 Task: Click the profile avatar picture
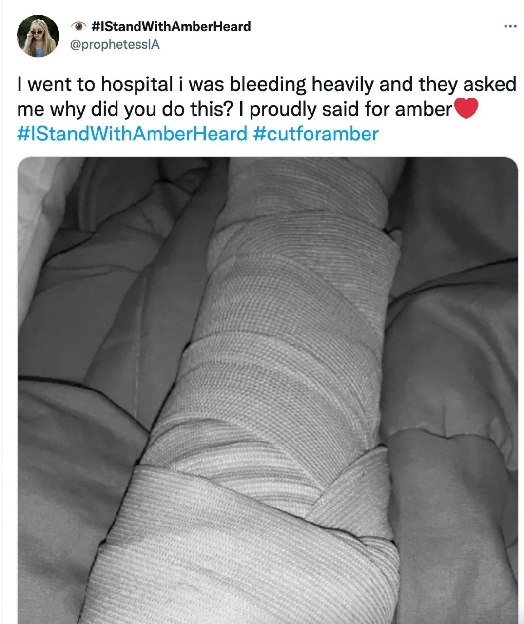(x=38, y=36)
